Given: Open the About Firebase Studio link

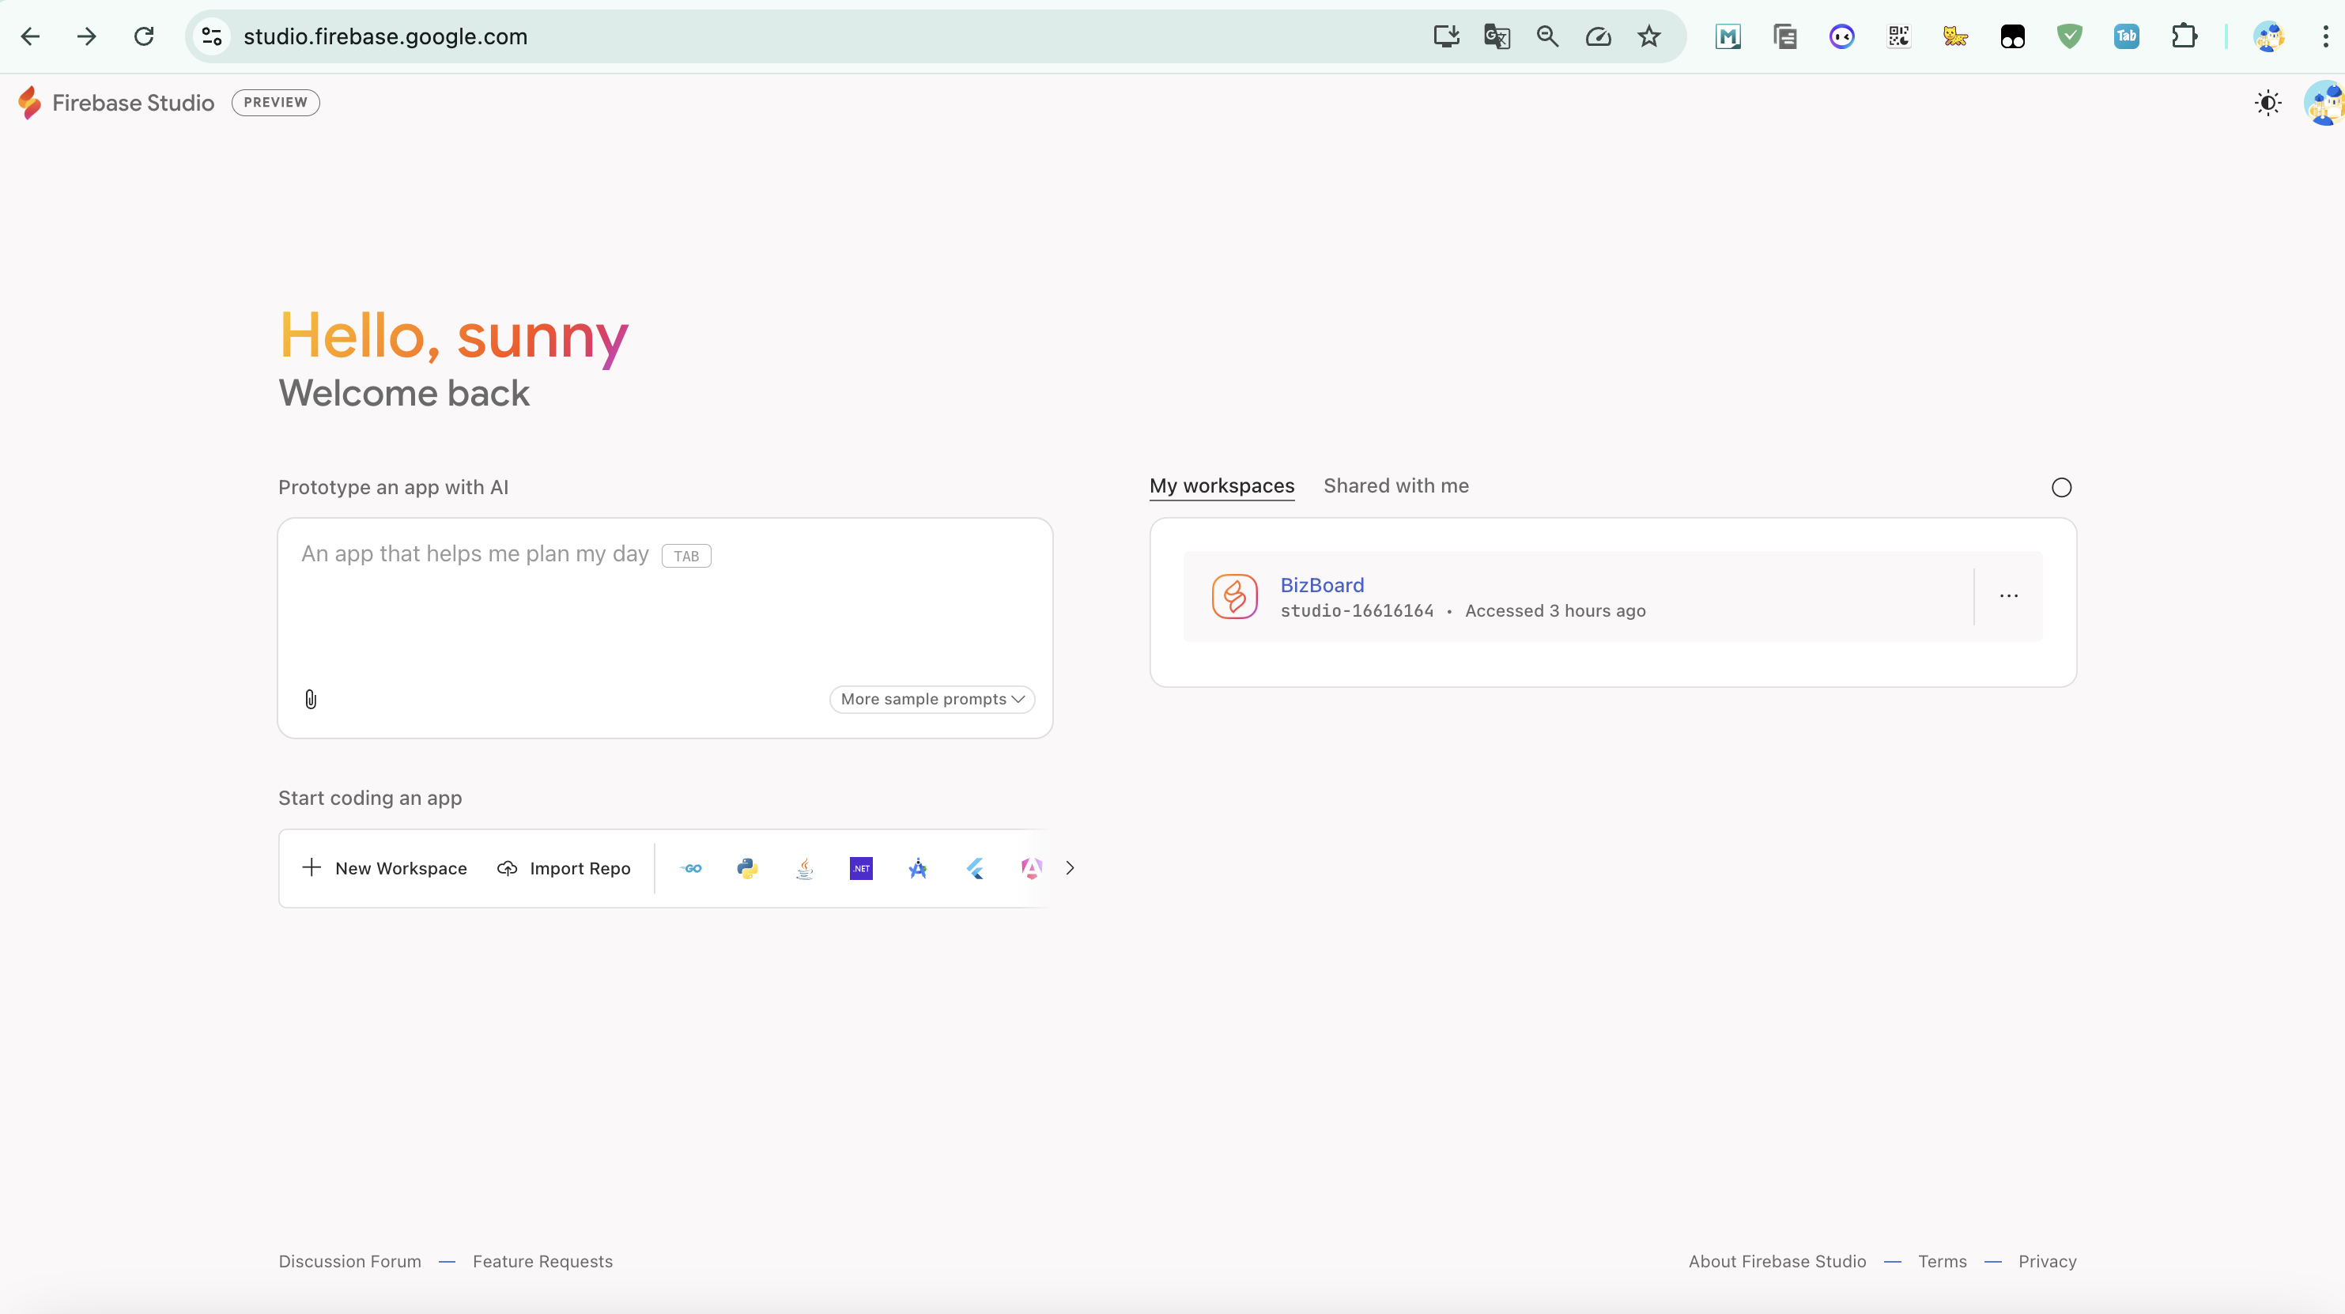Looking at the screenshot, I should click(1777, 1262).
